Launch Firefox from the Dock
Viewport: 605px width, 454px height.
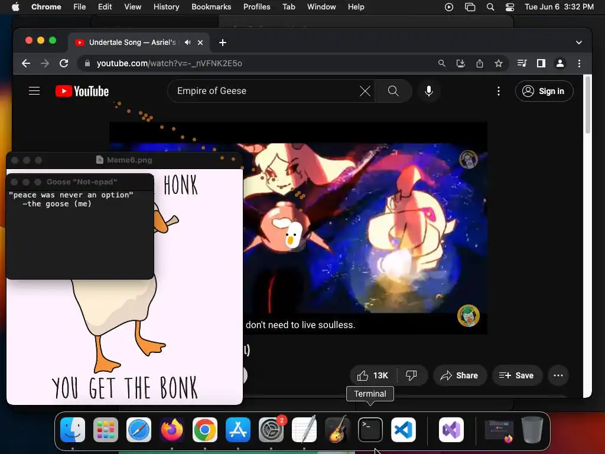[x=172, y=430]
